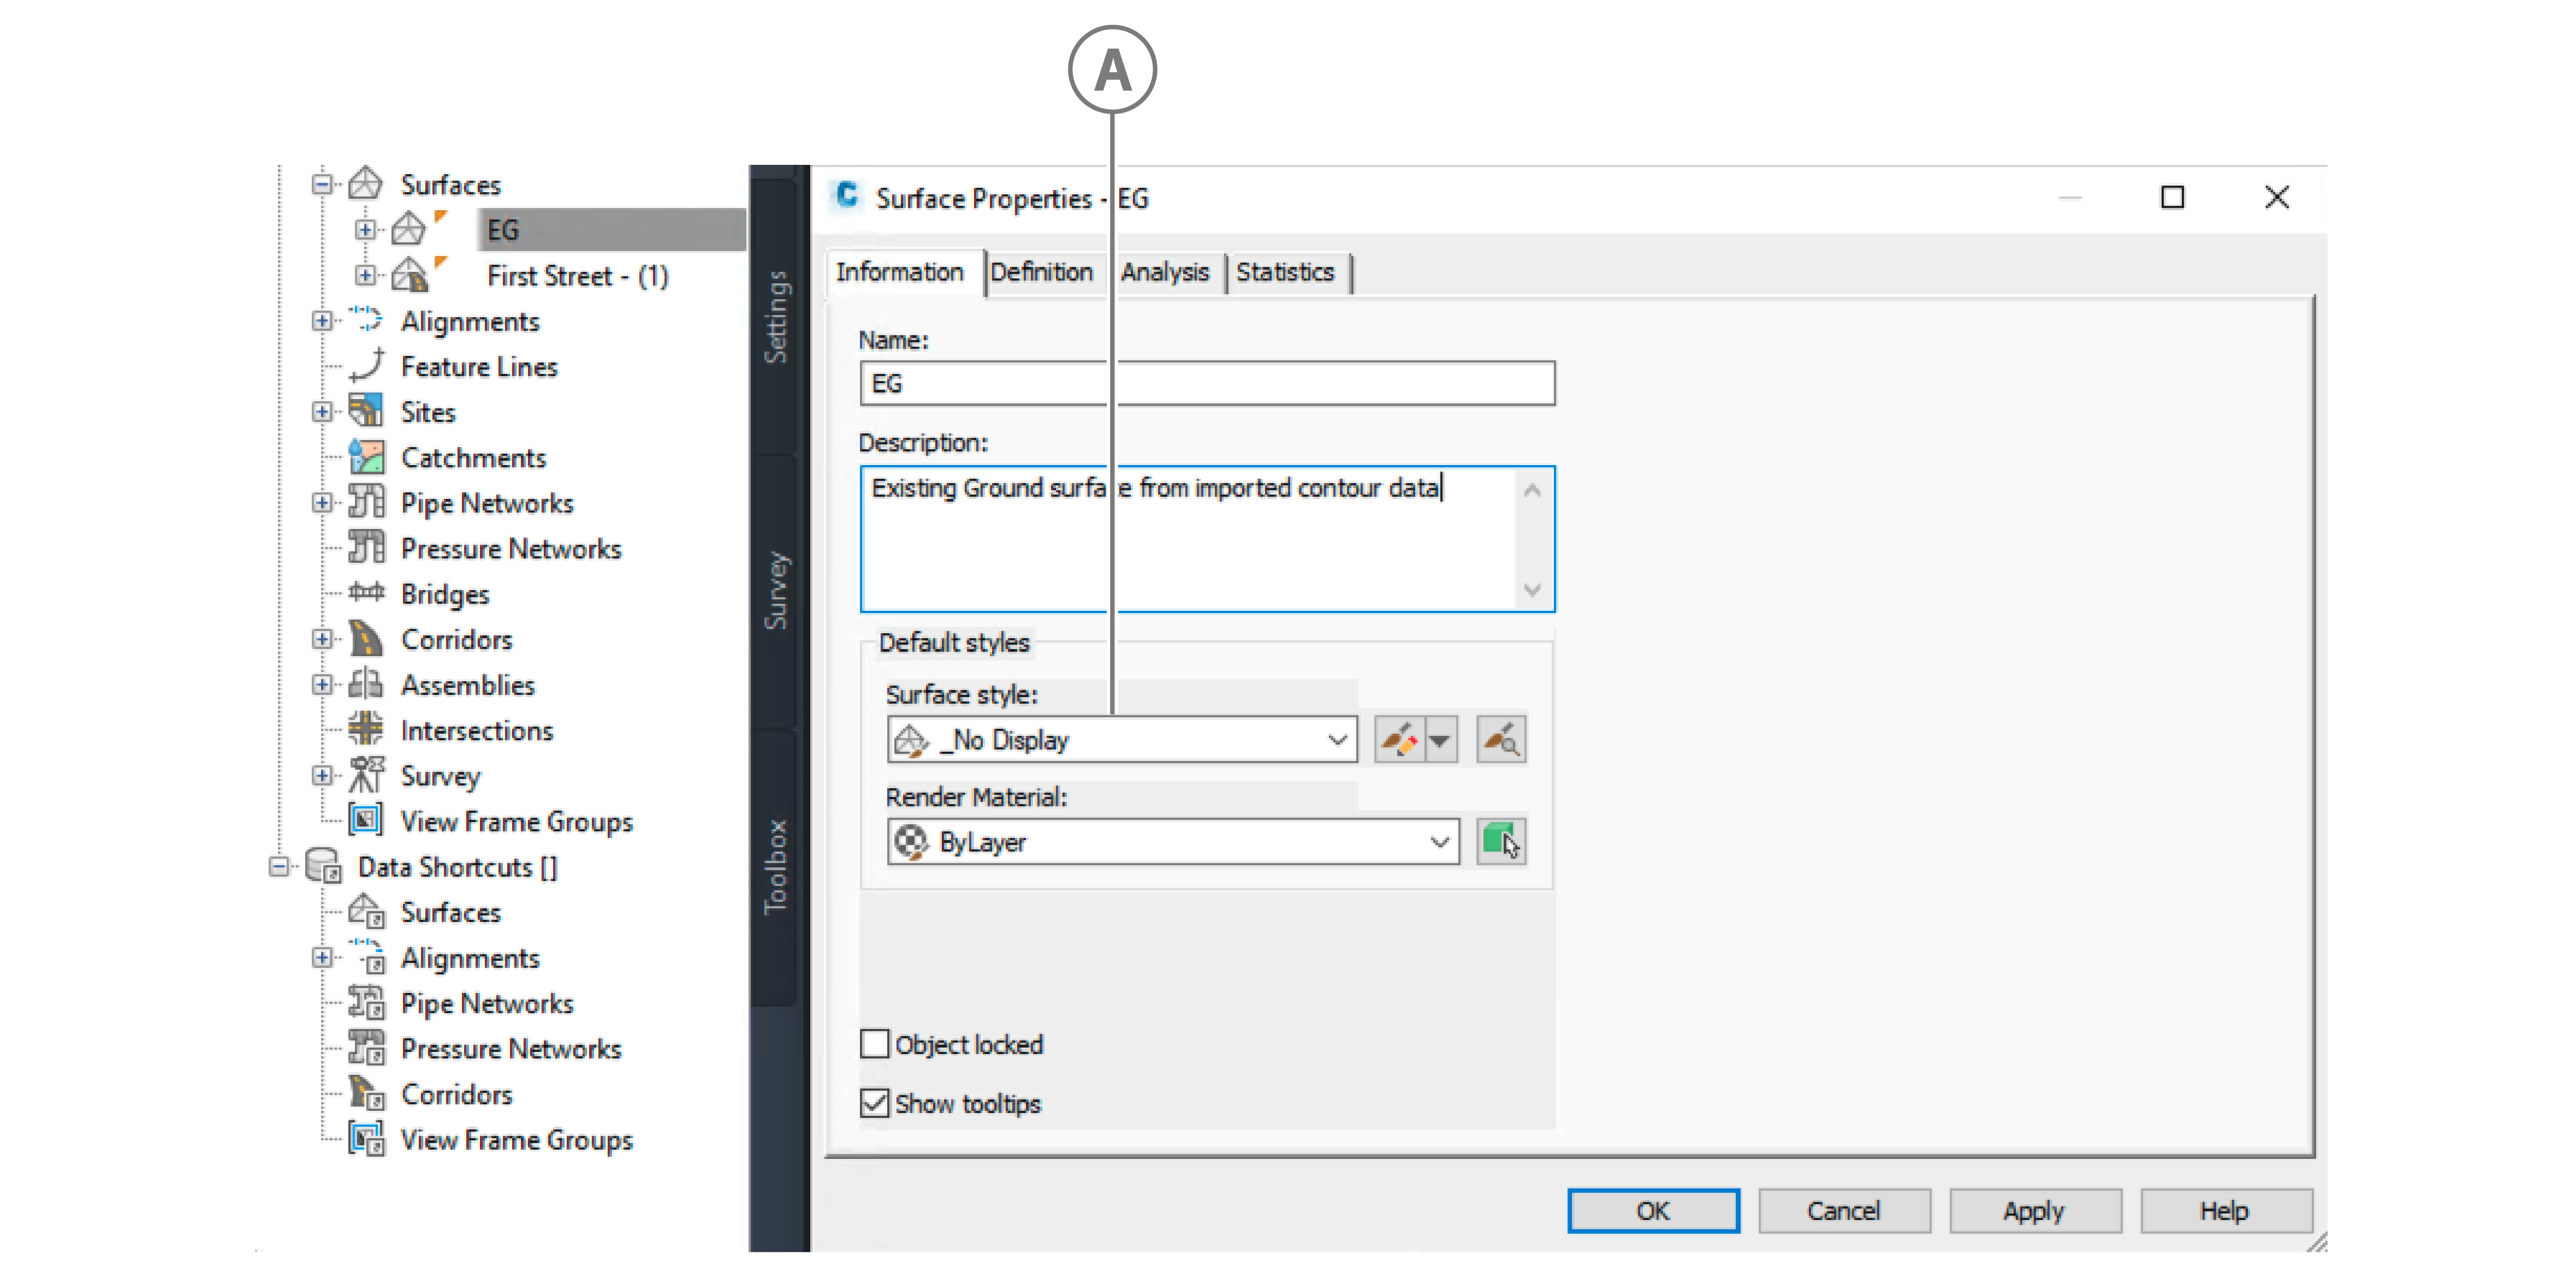Viewport: 2576px width, 1273px height.
Task: Click the pick style from drawing icon
Action: 1501,741
